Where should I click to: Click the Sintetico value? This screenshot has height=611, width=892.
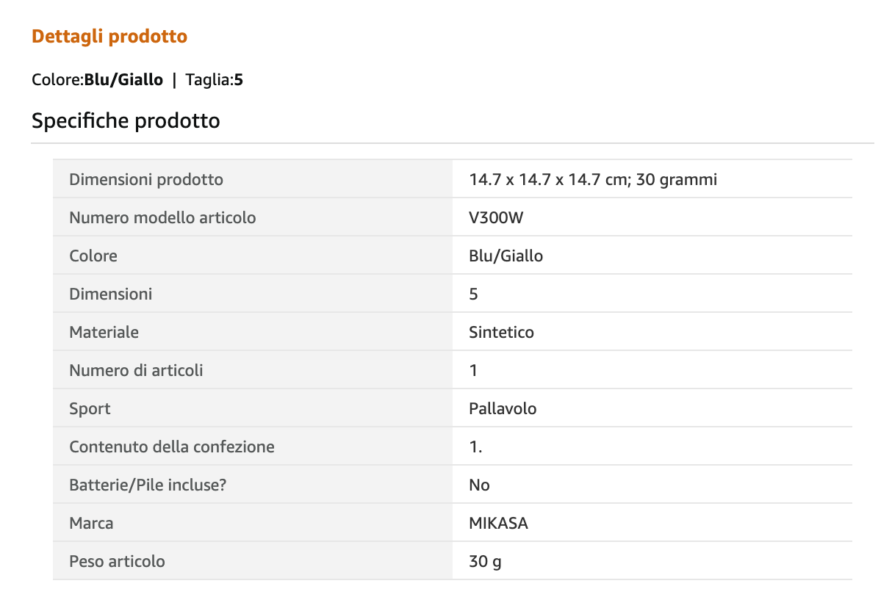tap(501, 332)
